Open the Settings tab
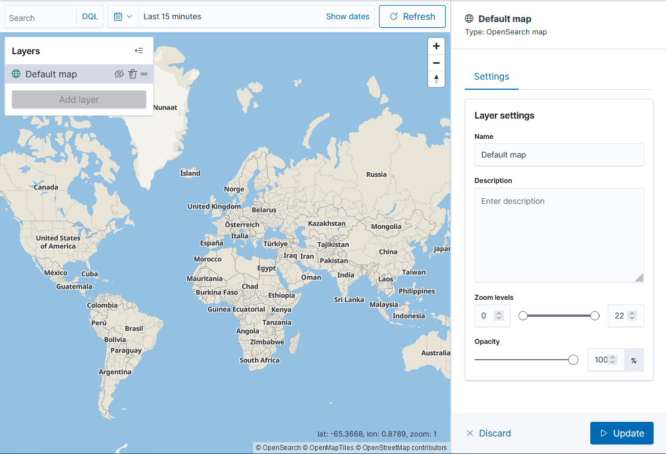Image resolution: width=666 pixels, height=454 pixels. (x=491, y=77)
